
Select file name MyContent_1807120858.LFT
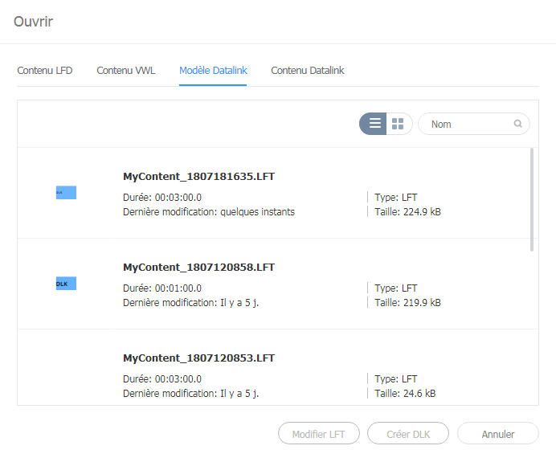(x=199, y=267)
